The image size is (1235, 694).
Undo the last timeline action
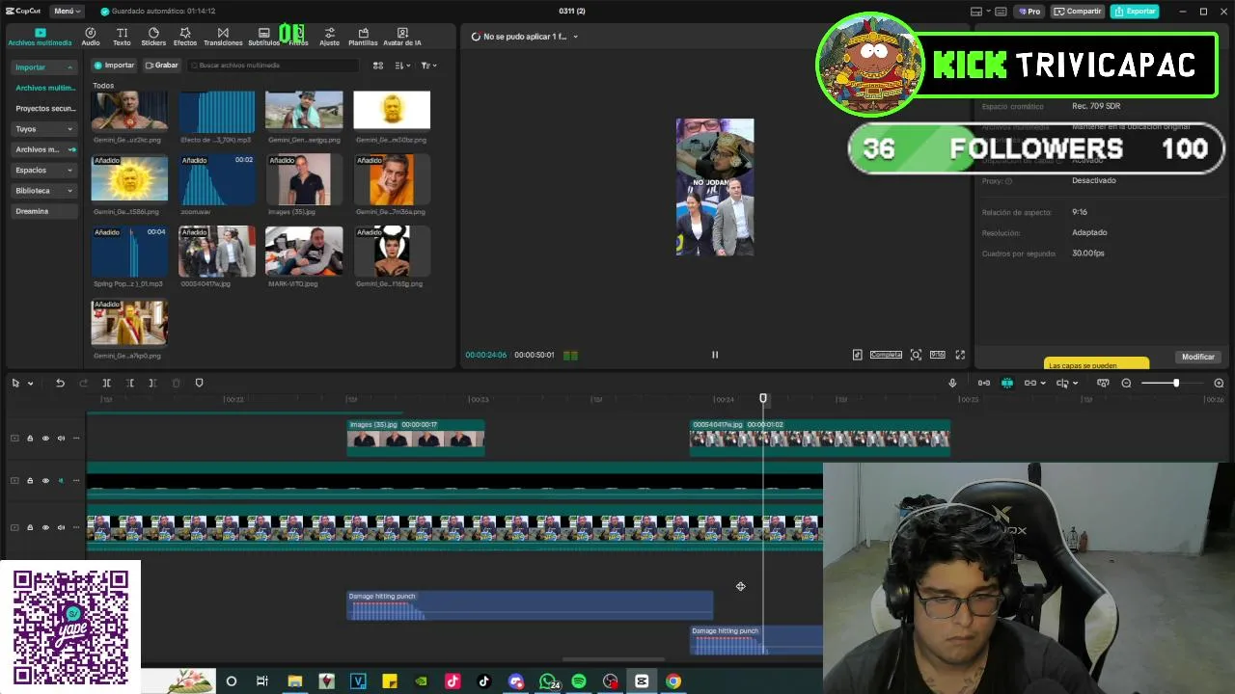(60, 384)
